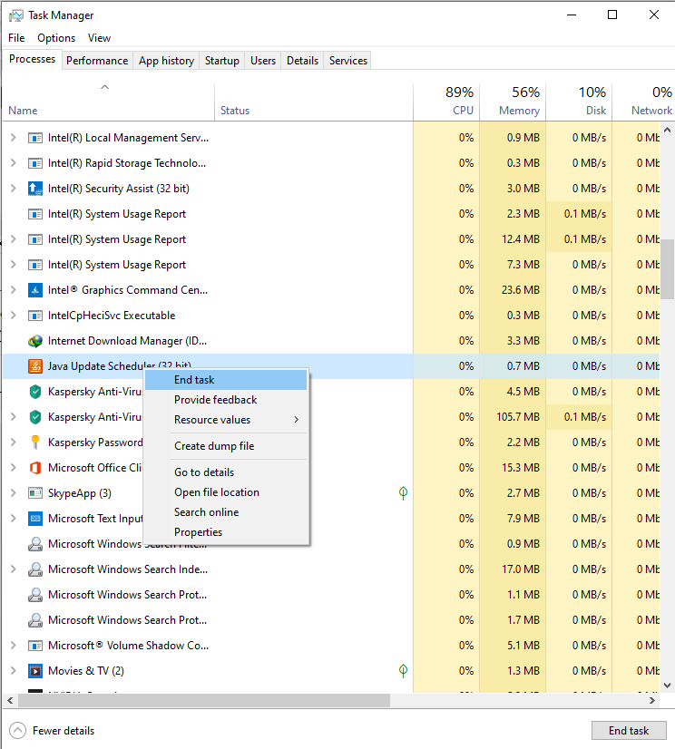The image size is (675, 749).
Task: Click the Microsoft Windows Search Indexer icon
Action: 34,569
